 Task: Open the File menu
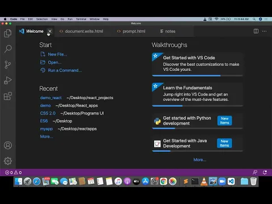coord(23,19)
